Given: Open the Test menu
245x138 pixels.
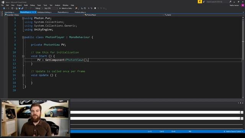Looking at the screenshot, I should tap(51, 5).
